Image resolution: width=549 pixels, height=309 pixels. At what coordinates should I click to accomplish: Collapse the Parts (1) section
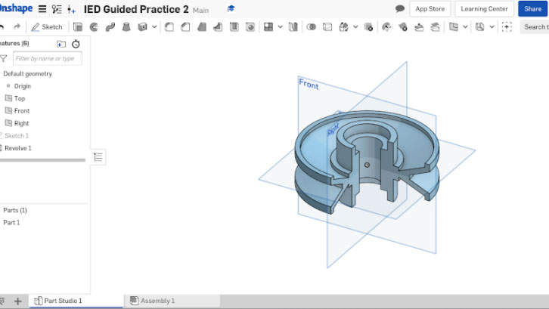point(15,210)
